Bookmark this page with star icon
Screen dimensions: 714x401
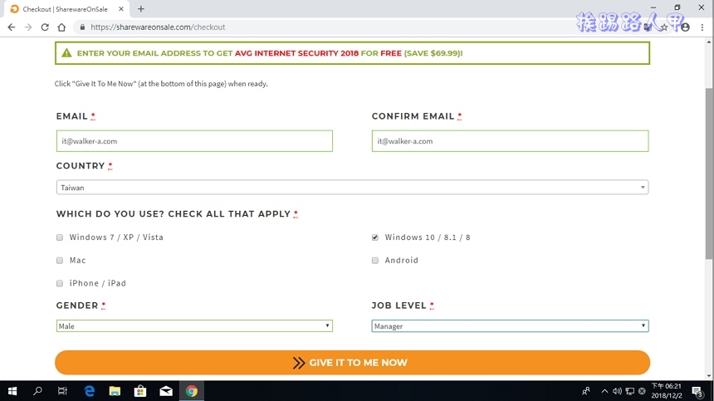coord(664,27)
